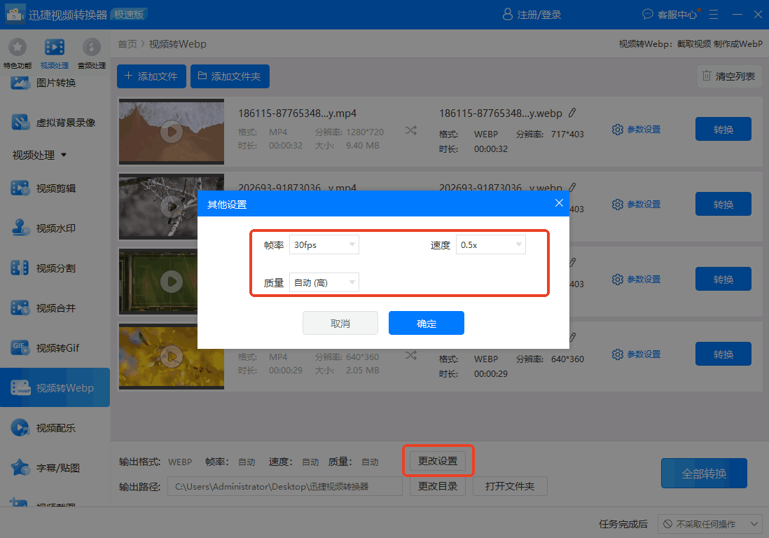Change the 速度 speed dropdown

tap(490, 244)
